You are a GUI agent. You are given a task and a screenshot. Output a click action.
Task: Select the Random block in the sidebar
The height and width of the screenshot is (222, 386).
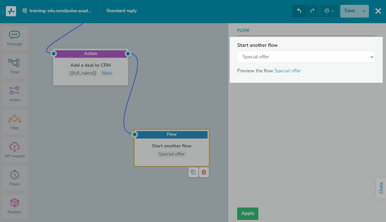point(15,206)
